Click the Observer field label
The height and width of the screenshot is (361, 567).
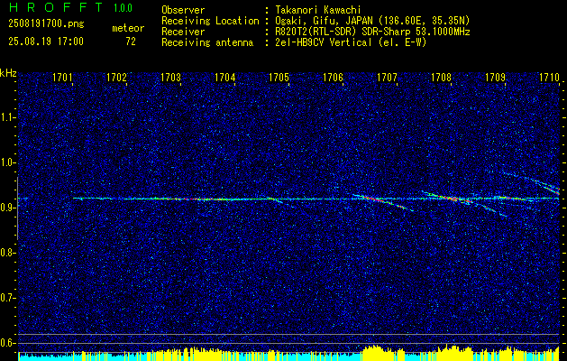point(183,10)
